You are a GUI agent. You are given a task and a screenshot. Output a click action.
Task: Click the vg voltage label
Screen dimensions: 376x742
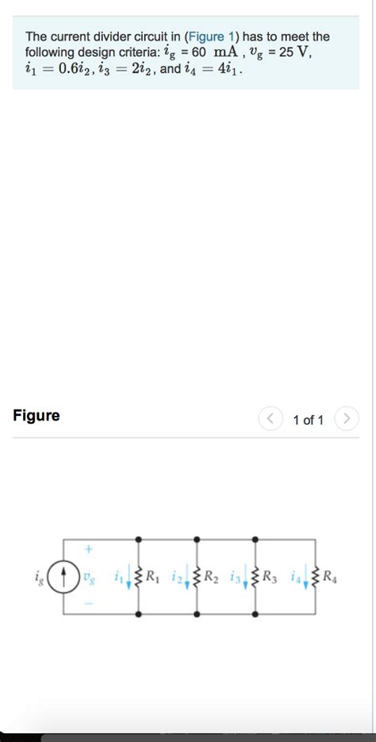coord(88,577)
